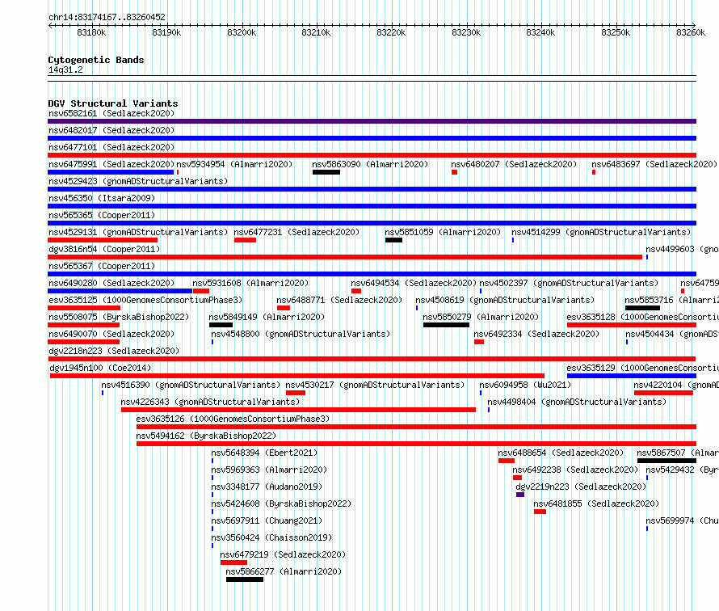The width and height of the screenshot is (719, 611).
Task: Click the nsv5648394 (Ebert2021) label
Action: coord(265,453)
